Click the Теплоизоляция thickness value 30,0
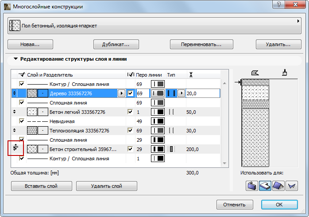Viewport: 309px width, 217px height. (x=191, y=131)
